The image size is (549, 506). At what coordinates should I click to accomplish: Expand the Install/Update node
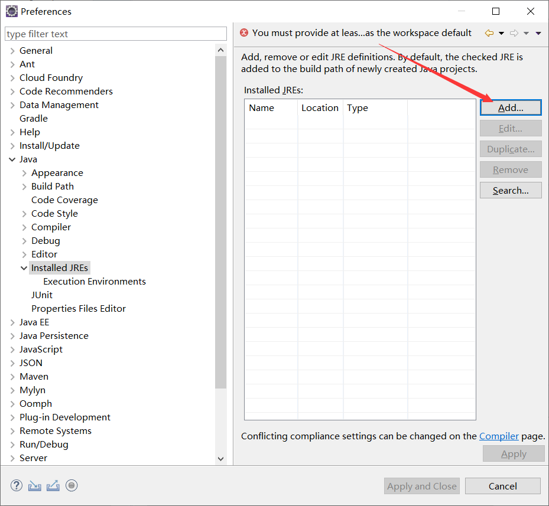(x=12, y=146)
